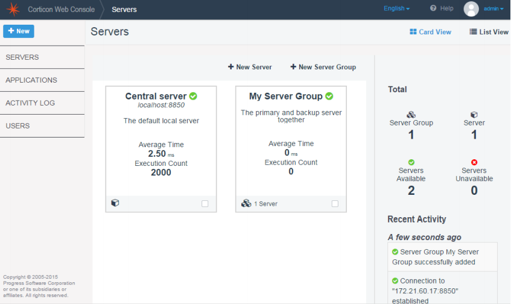Viewport: 511px width, 304px height.
Task: Click New Server Group
Action: pyautogui.click(x=323, y=67)
